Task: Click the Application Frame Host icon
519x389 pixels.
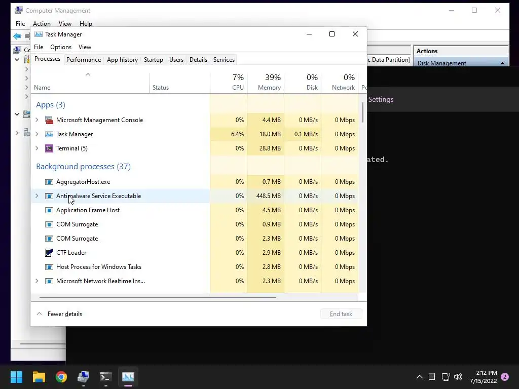Action: (49, 210)
